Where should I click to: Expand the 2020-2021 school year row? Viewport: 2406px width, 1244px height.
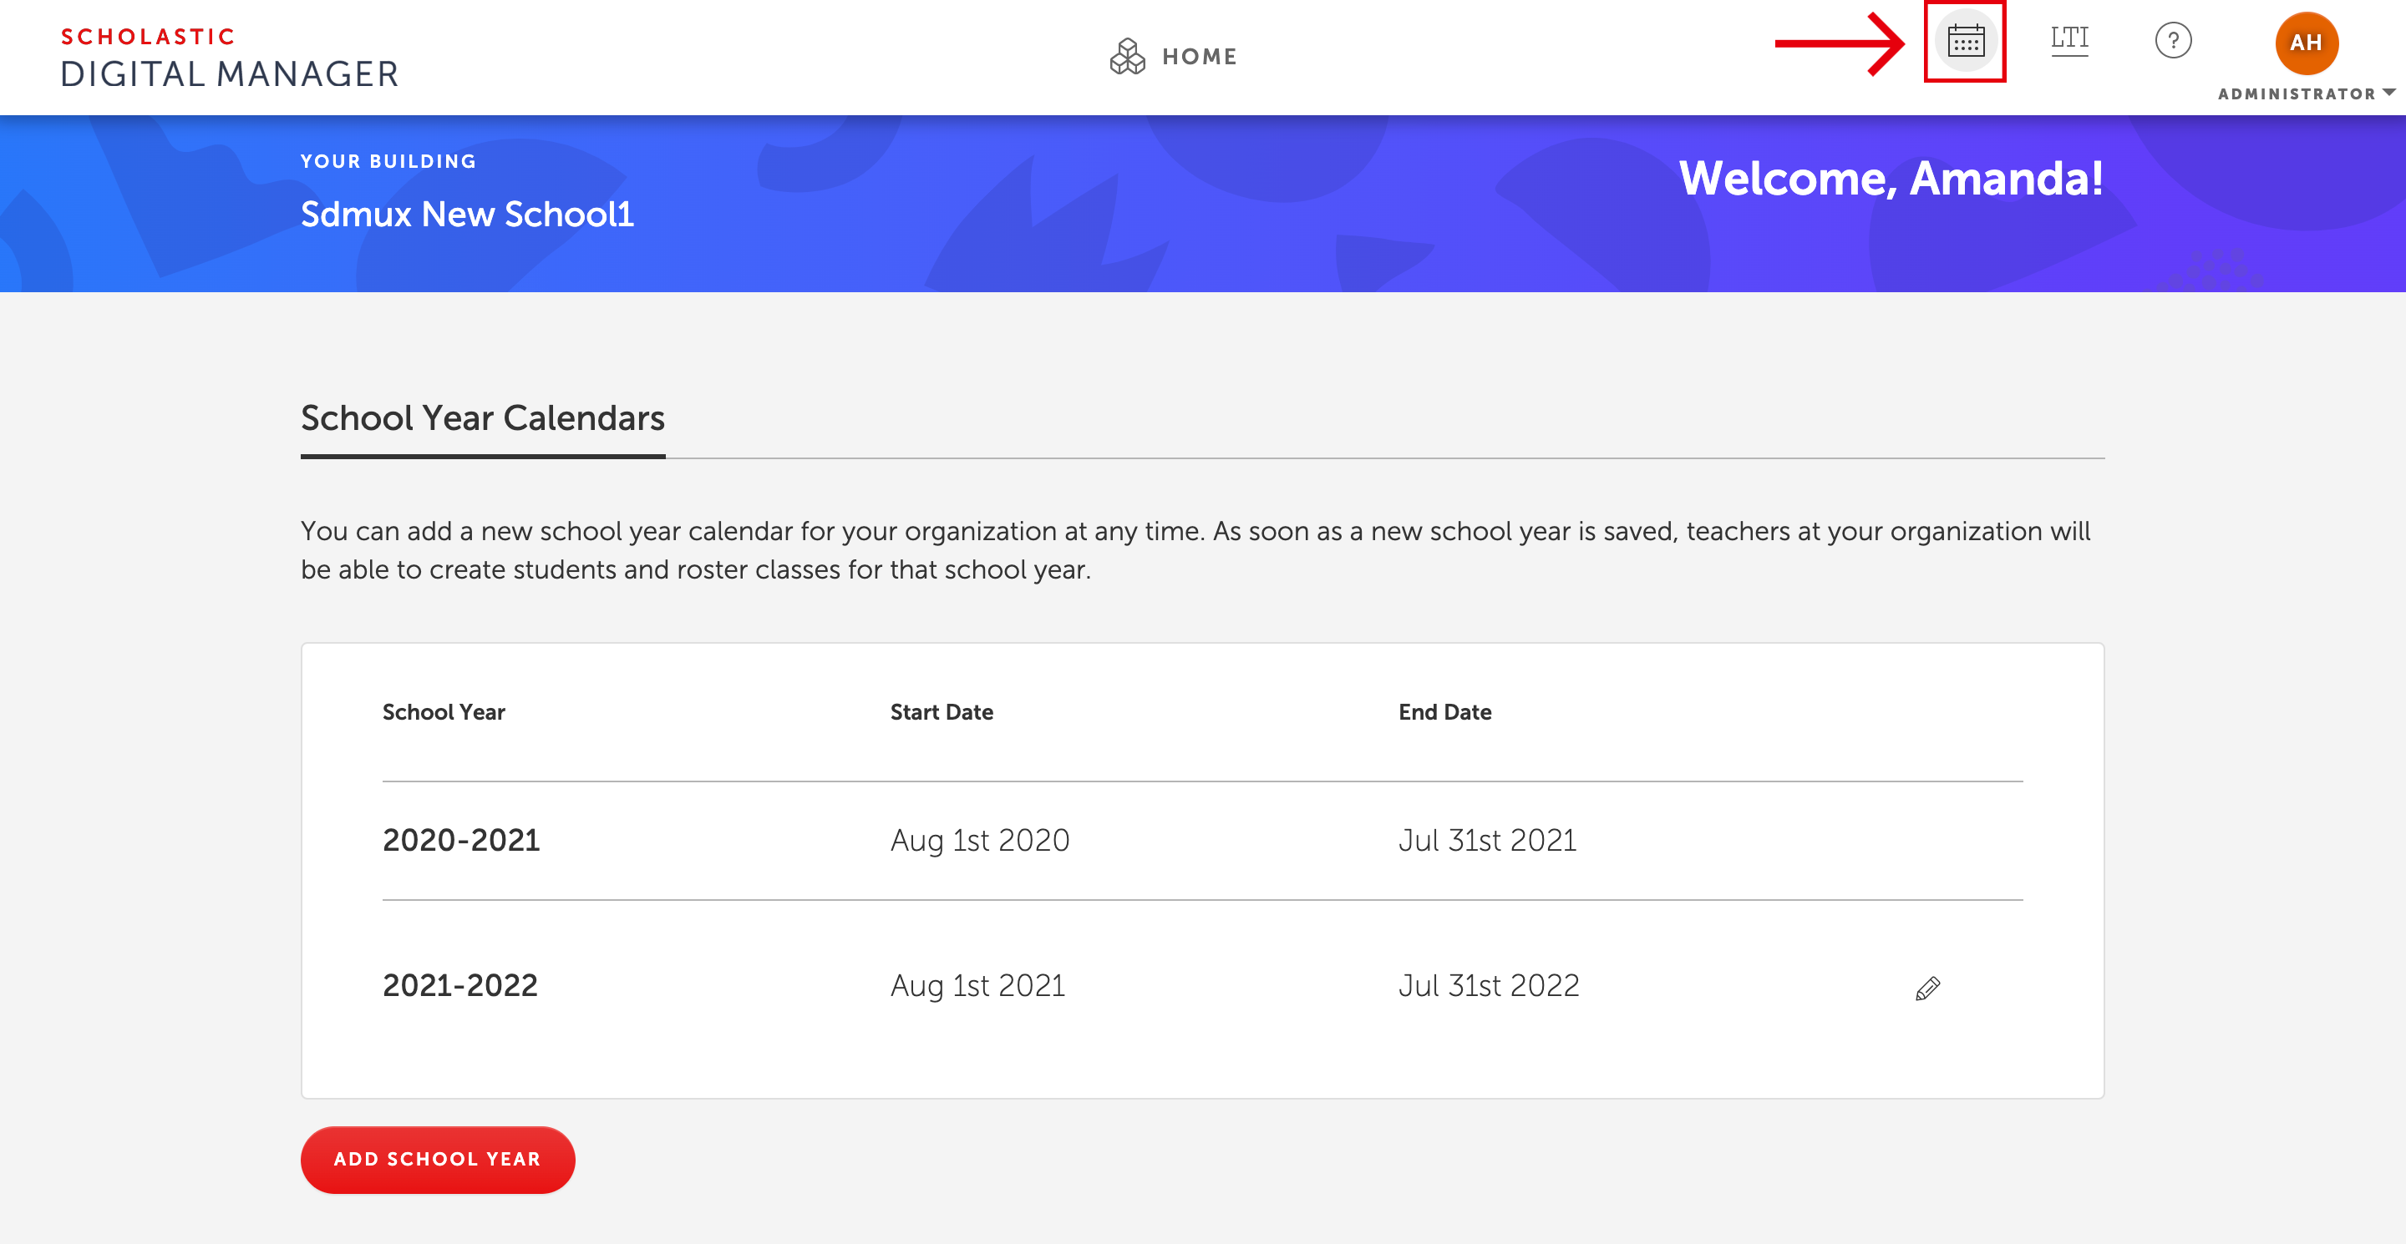pyautogui.click(x=459, y=839)
